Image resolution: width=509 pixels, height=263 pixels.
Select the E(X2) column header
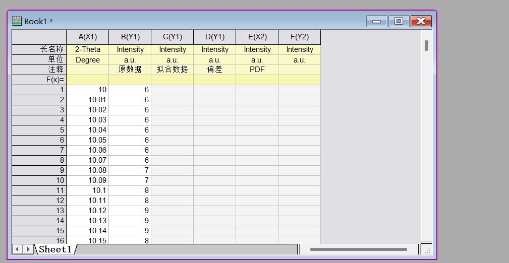[x=257, y=37]
